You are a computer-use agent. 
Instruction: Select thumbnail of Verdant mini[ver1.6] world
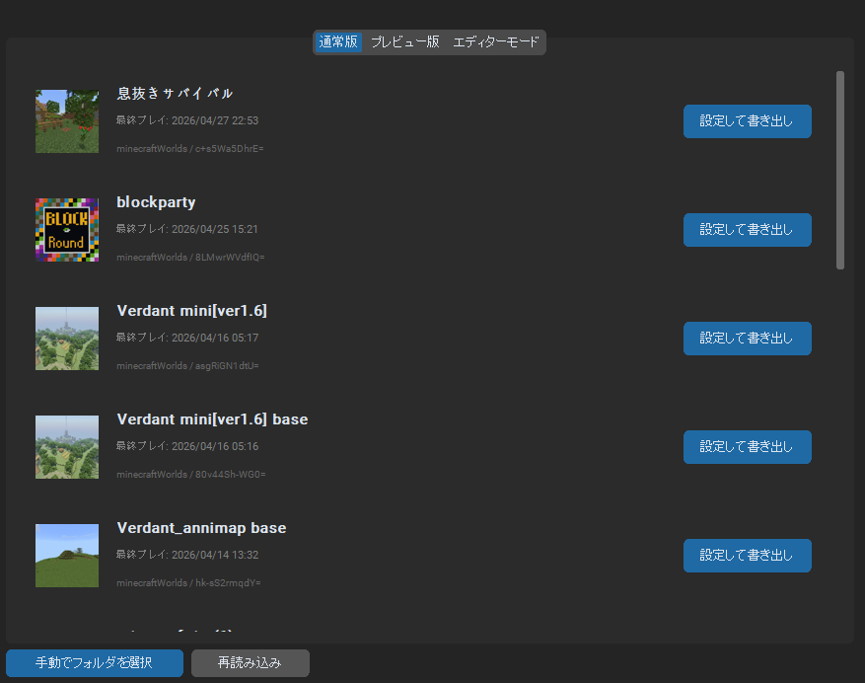(x=67, y=339)
